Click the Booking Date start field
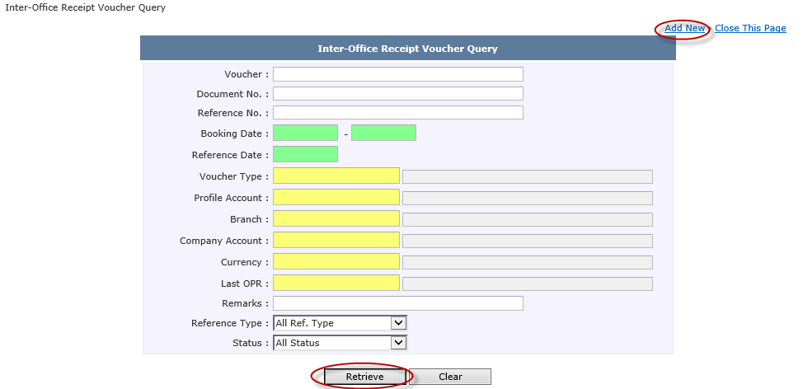 [x=305, y=134]
